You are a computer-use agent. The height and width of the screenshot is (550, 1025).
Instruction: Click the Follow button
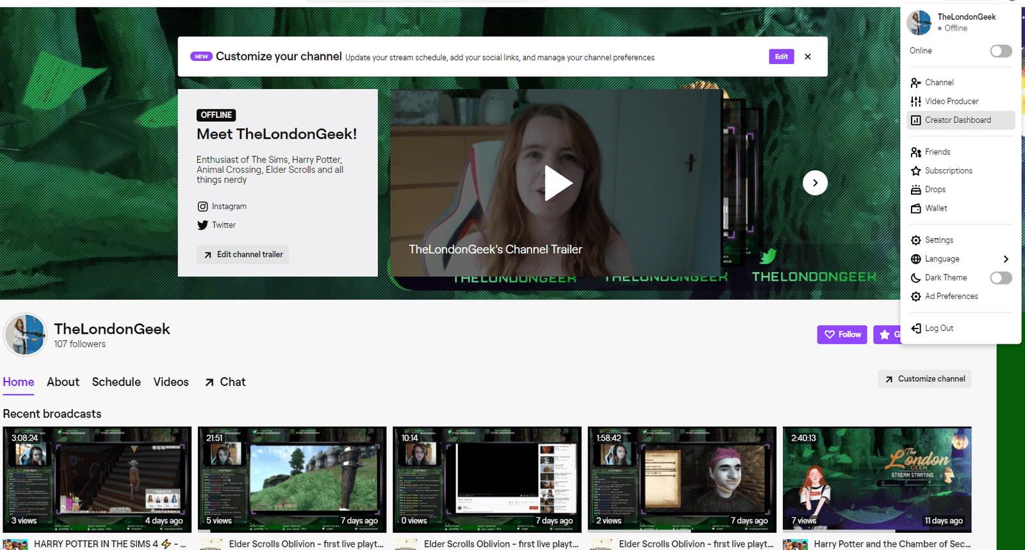click(x=842, y=334)
